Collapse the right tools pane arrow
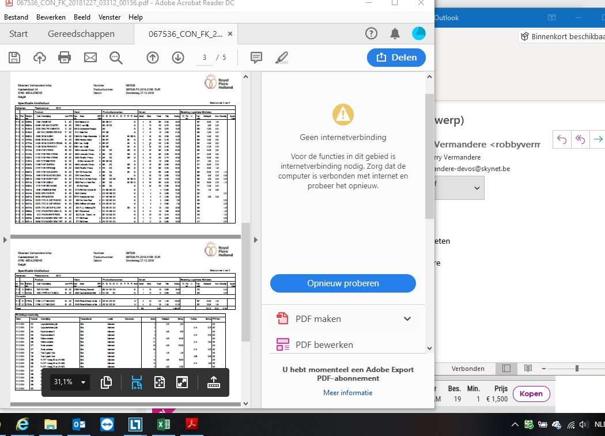605x436 pixels. pyautogui.click(x=255, y=240)
